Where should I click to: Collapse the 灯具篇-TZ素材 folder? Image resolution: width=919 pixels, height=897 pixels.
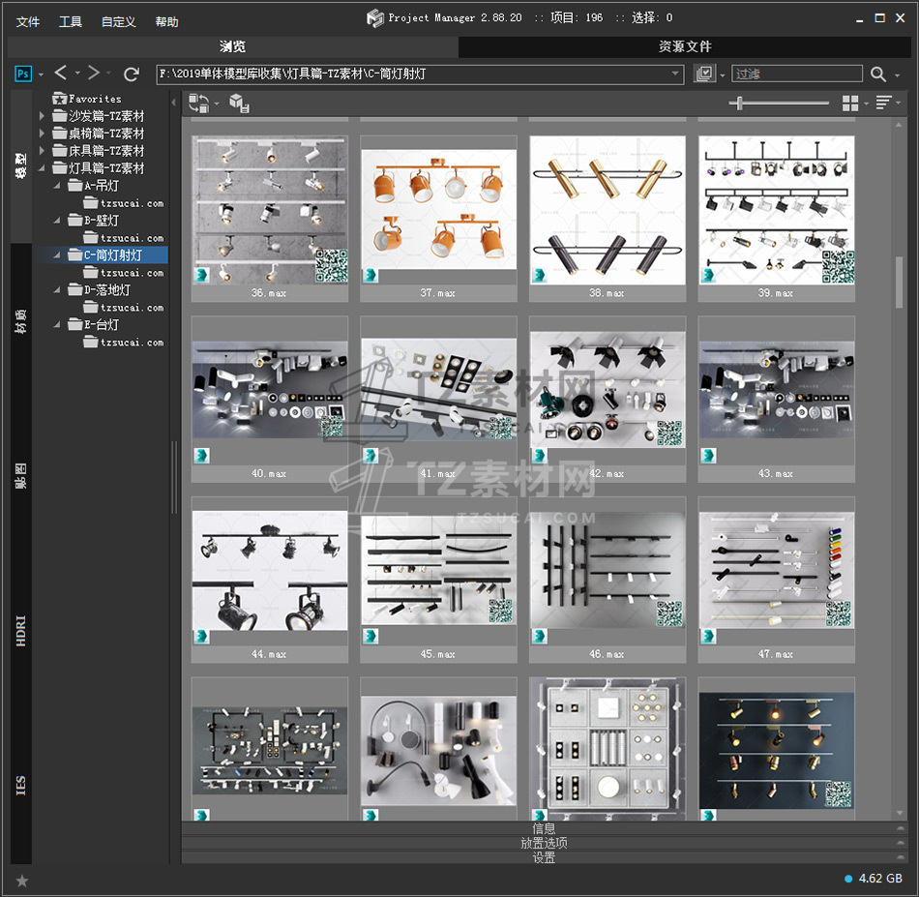[x=42, y=168]
